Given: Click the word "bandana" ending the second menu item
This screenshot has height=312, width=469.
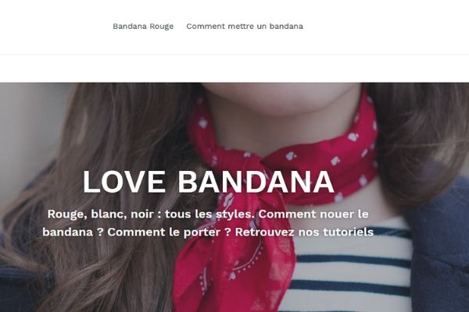Looking at the screenshot, I should pyautogui.click(x=286, y=27).
